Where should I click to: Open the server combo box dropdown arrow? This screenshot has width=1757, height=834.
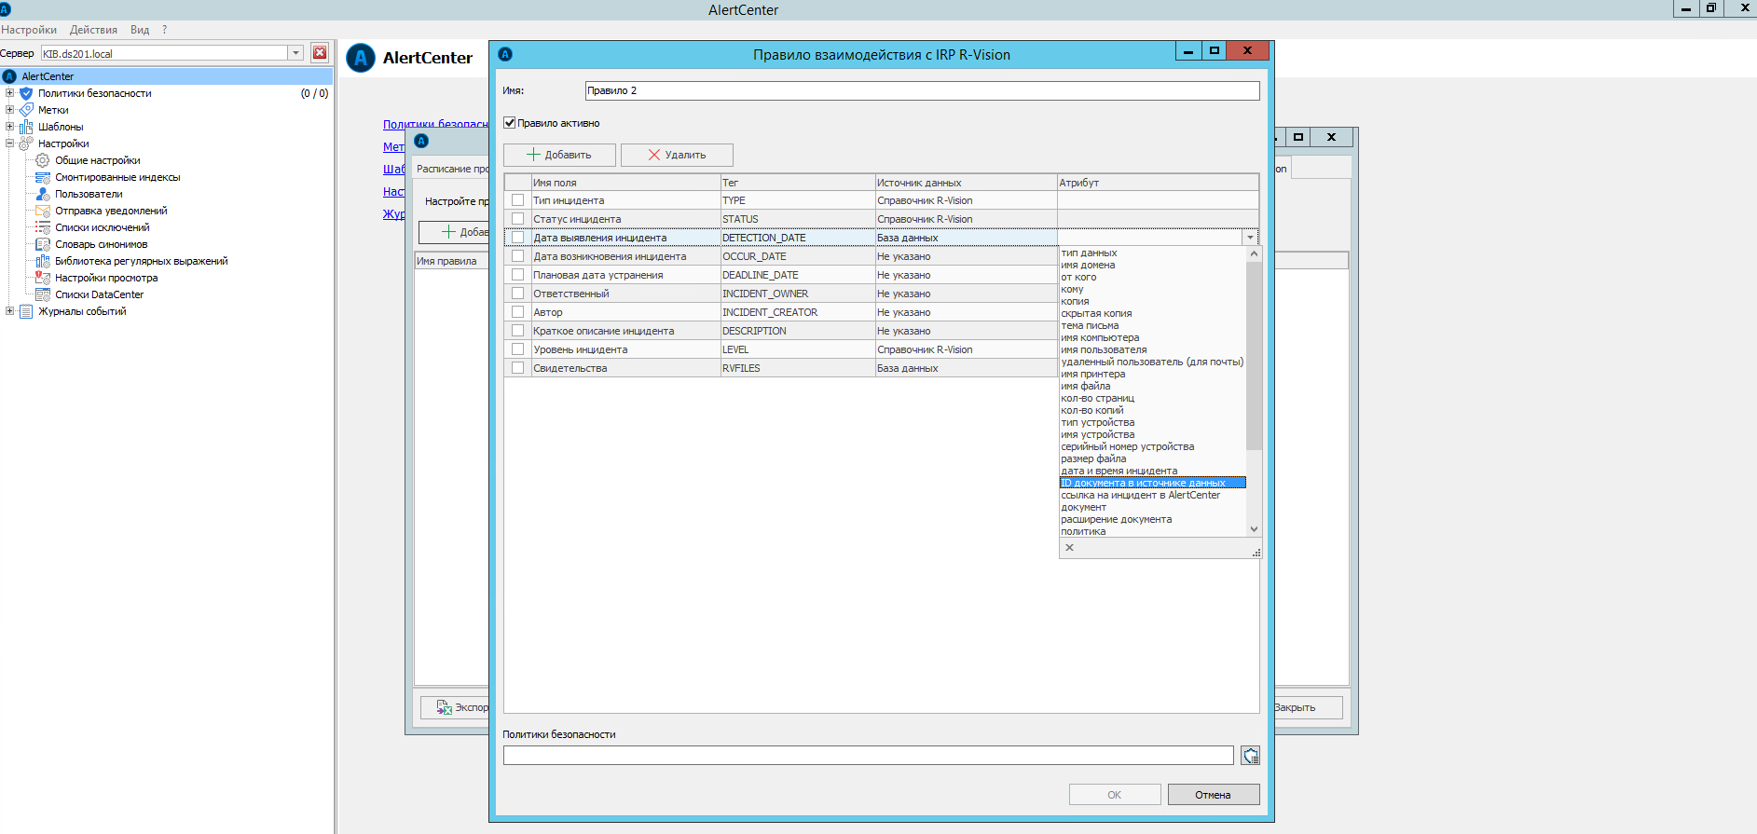296,53
